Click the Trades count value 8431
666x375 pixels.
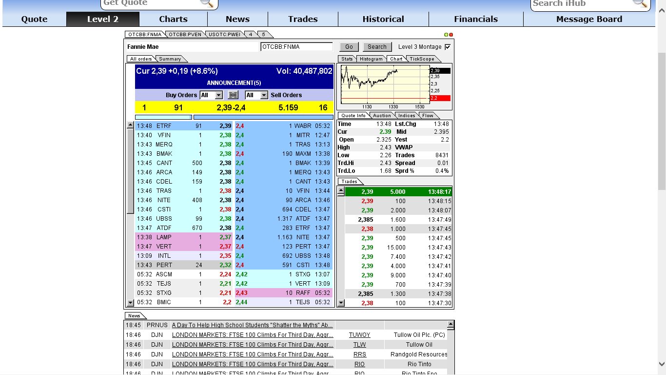pyautogui.click(x=442, y=155)
